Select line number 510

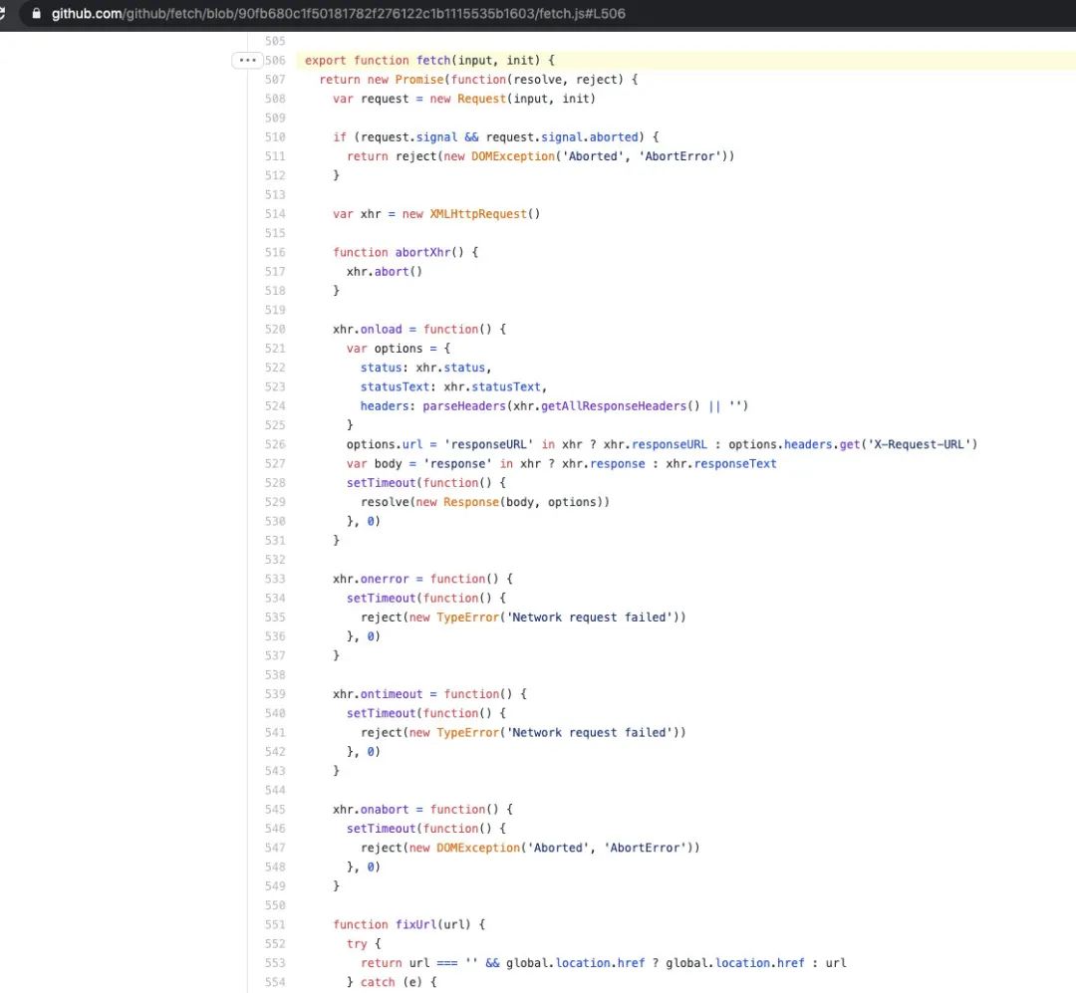(275, 137)
